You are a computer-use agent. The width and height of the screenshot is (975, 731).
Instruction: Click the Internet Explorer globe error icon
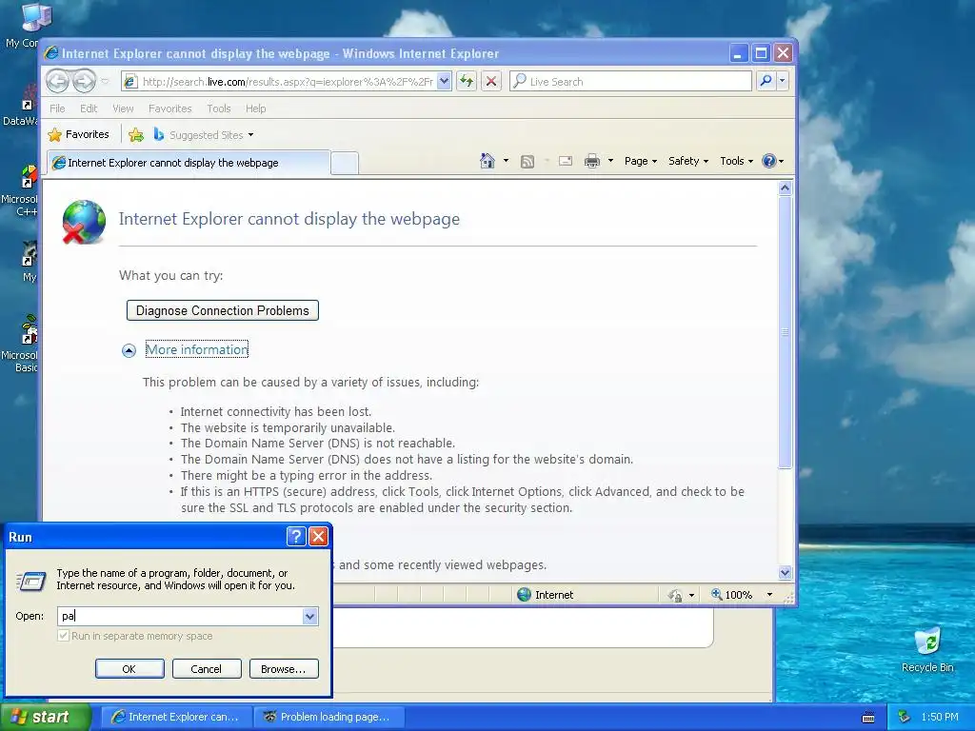(x=84, y=222)
